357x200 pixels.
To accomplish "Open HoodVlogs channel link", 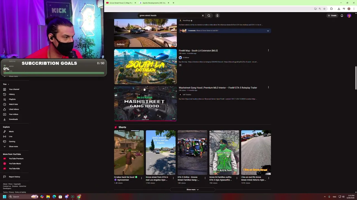I will 187,21.
